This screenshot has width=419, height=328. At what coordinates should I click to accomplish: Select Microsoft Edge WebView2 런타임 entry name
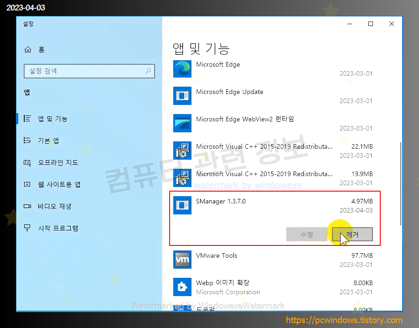click(x=245, y=119)
